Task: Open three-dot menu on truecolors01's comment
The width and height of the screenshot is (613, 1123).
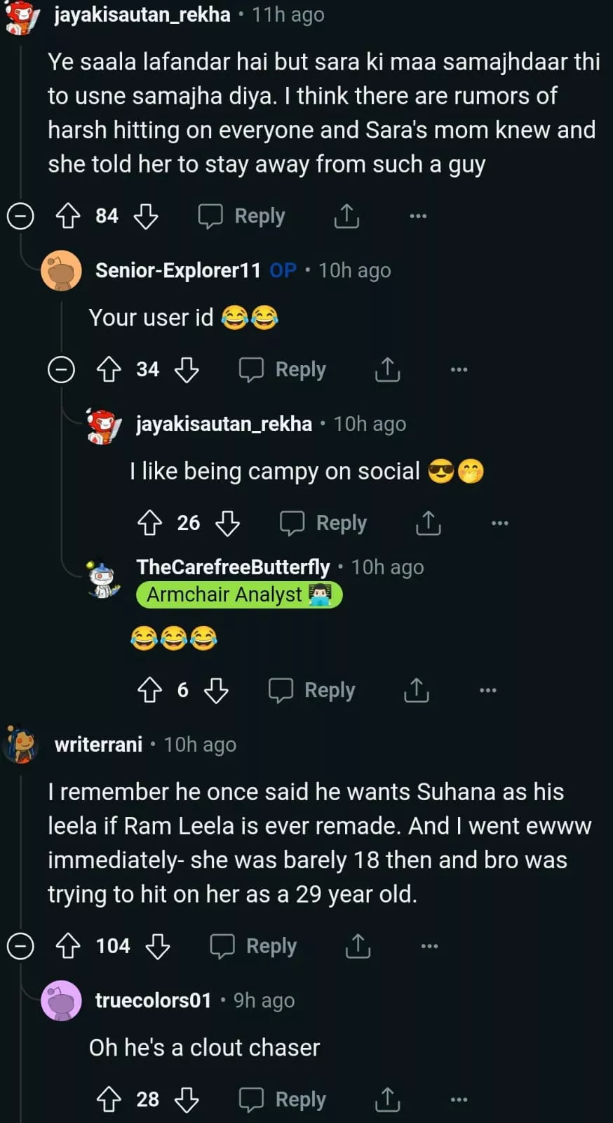Action: [x=459, y=1099]
